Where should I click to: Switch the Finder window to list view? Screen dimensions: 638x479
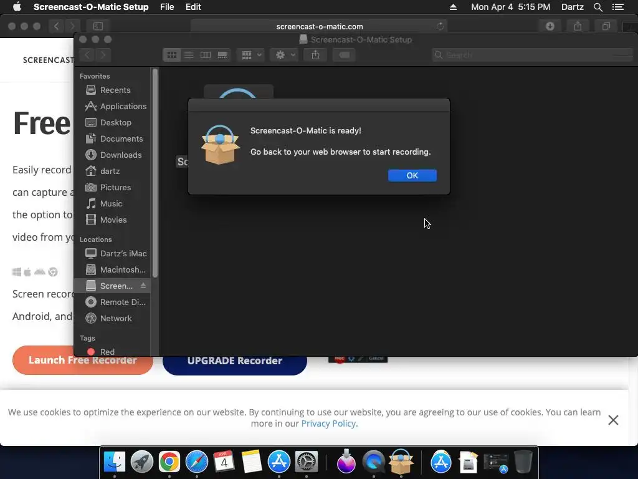click(189, 55)
